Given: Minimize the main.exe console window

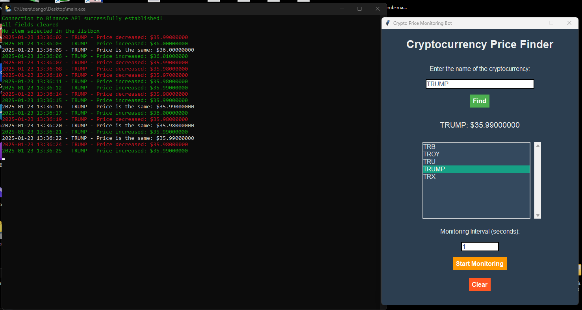Looking at the screenshot, I should pos(342,9).
